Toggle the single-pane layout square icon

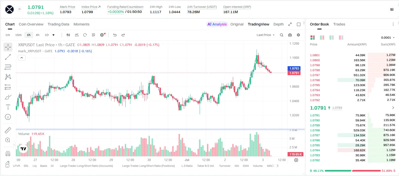299,24
